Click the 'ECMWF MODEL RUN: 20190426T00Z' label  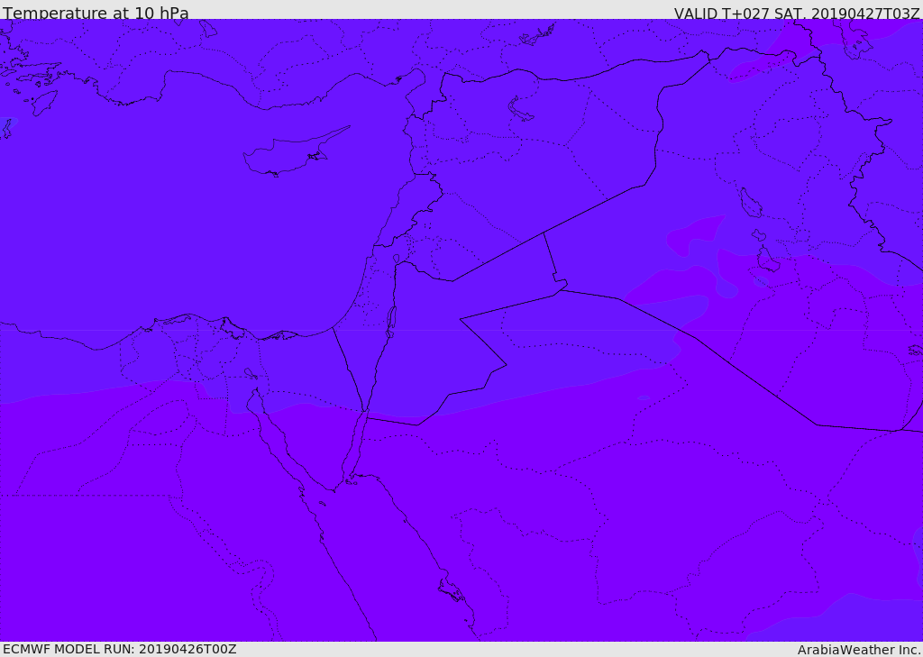click(x=120, y=649)
